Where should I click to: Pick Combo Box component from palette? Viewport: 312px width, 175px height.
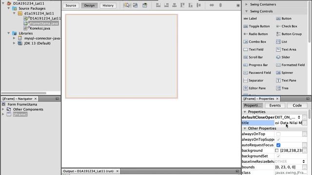[254, 42]
